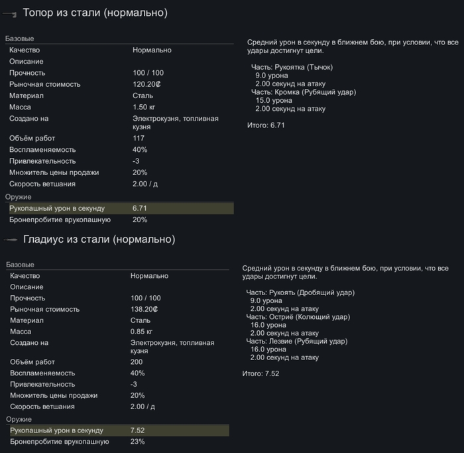
Task: Open the axe's "Объём работ" 117 stat
Action: (118, 138)
